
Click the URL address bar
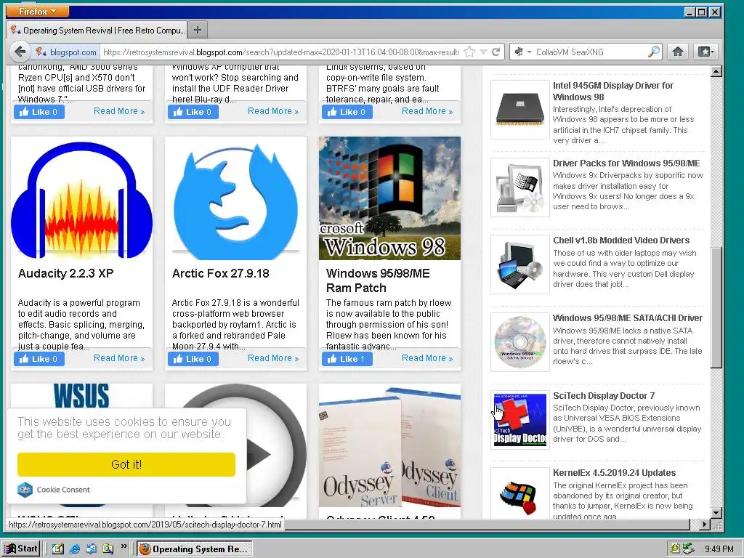click(x=281, y=52)
